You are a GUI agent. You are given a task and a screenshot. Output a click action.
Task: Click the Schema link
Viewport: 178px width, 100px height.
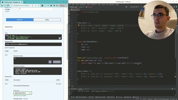(26, 99)
